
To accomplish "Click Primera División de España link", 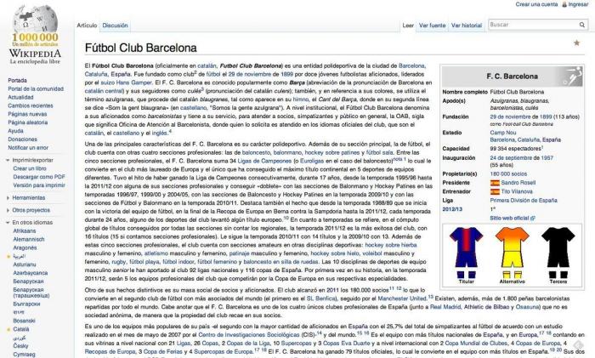I will pos(524,201).
